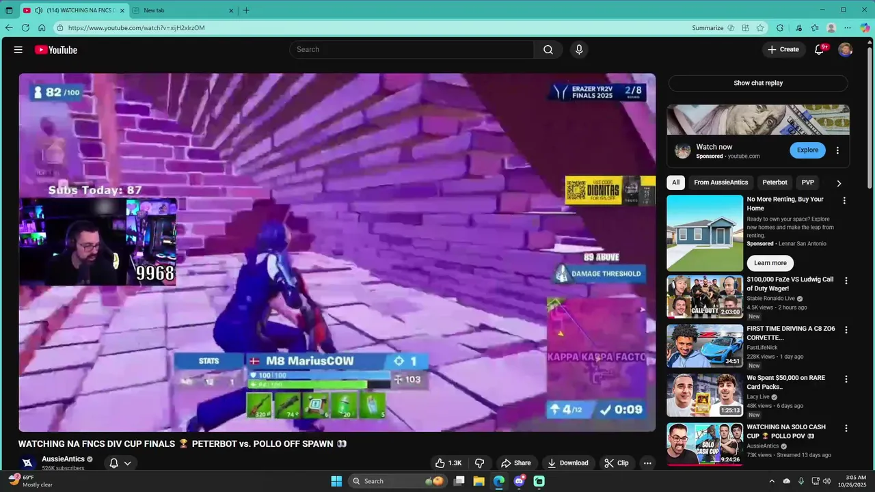Go to YouTube home via logo
This screenshot has width=875, height=492.
point(56,50)
